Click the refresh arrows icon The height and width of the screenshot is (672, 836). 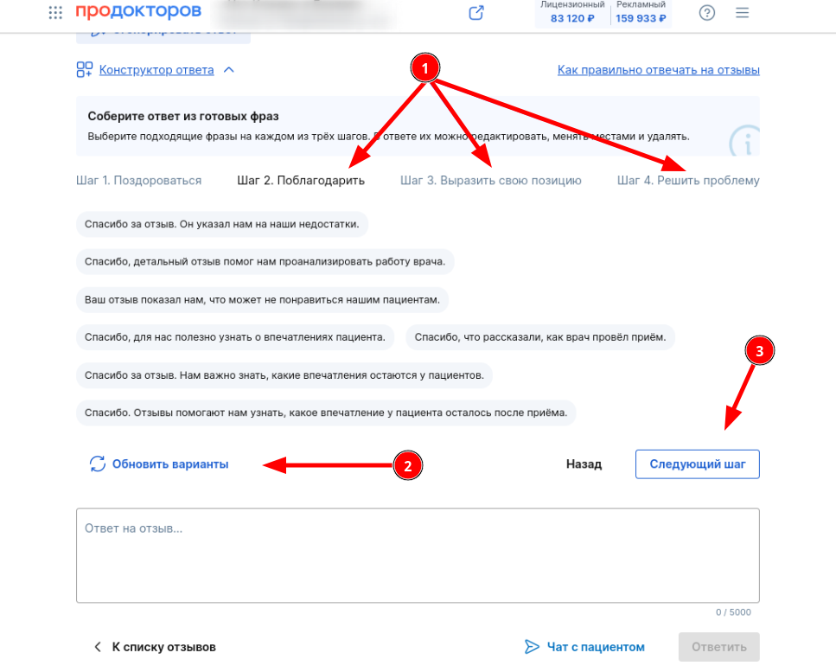tap(98, 464)
